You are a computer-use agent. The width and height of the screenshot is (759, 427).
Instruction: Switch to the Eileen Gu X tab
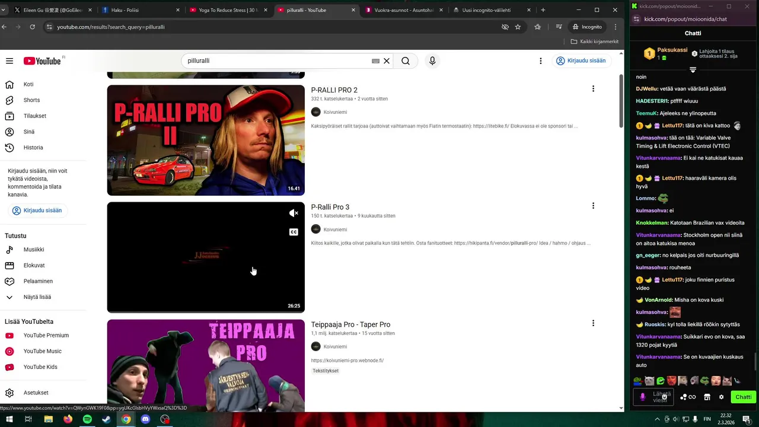coord(52,10)
